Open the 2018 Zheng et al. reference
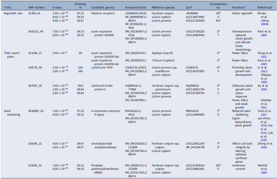The width and height of the screenshot is (277, 179). tap(264, 147)
